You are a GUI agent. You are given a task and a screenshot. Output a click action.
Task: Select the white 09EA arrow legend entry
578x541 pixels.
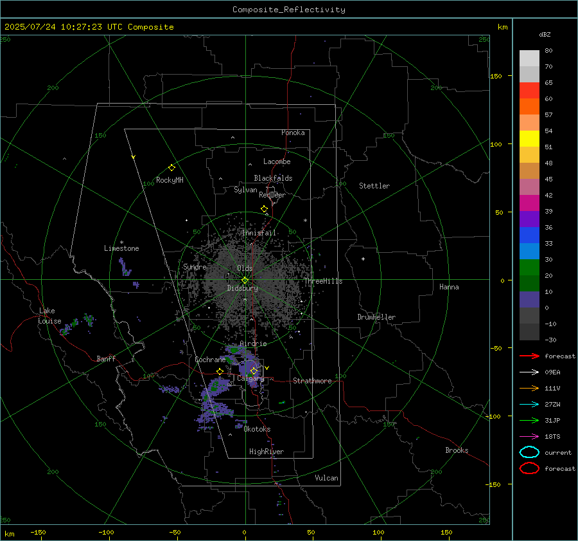[x=529, y=372]
